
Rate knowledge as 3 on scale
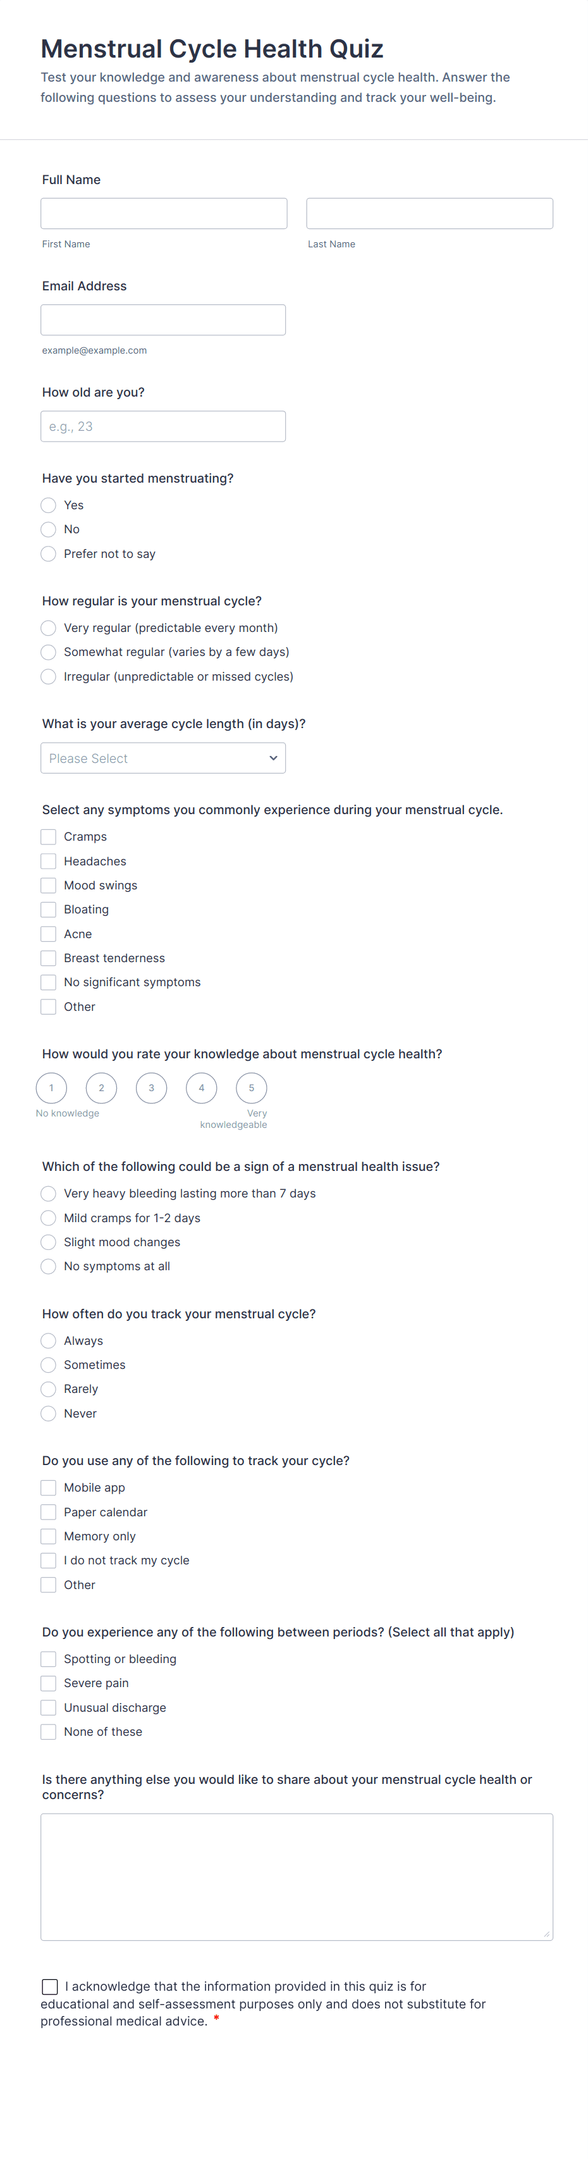(152, 1088)
